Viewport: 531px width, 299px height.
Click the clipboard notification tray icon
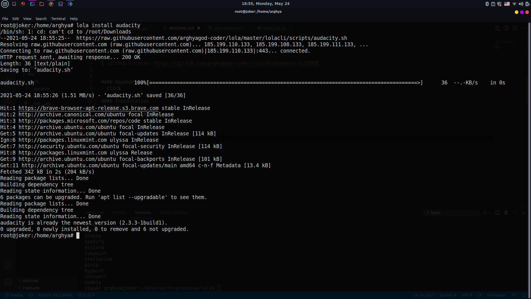tap(493, 4)
